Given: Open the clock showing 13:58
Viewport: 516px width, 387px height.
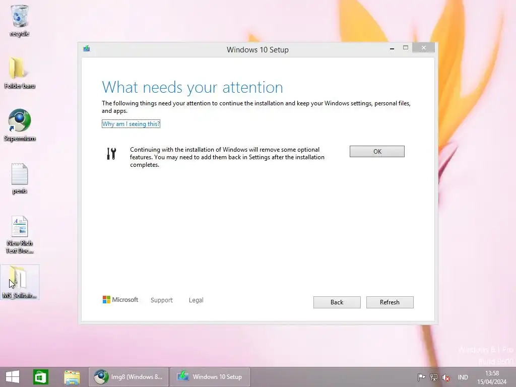Looking at the screenshot, I should click(x=492, y=377).
